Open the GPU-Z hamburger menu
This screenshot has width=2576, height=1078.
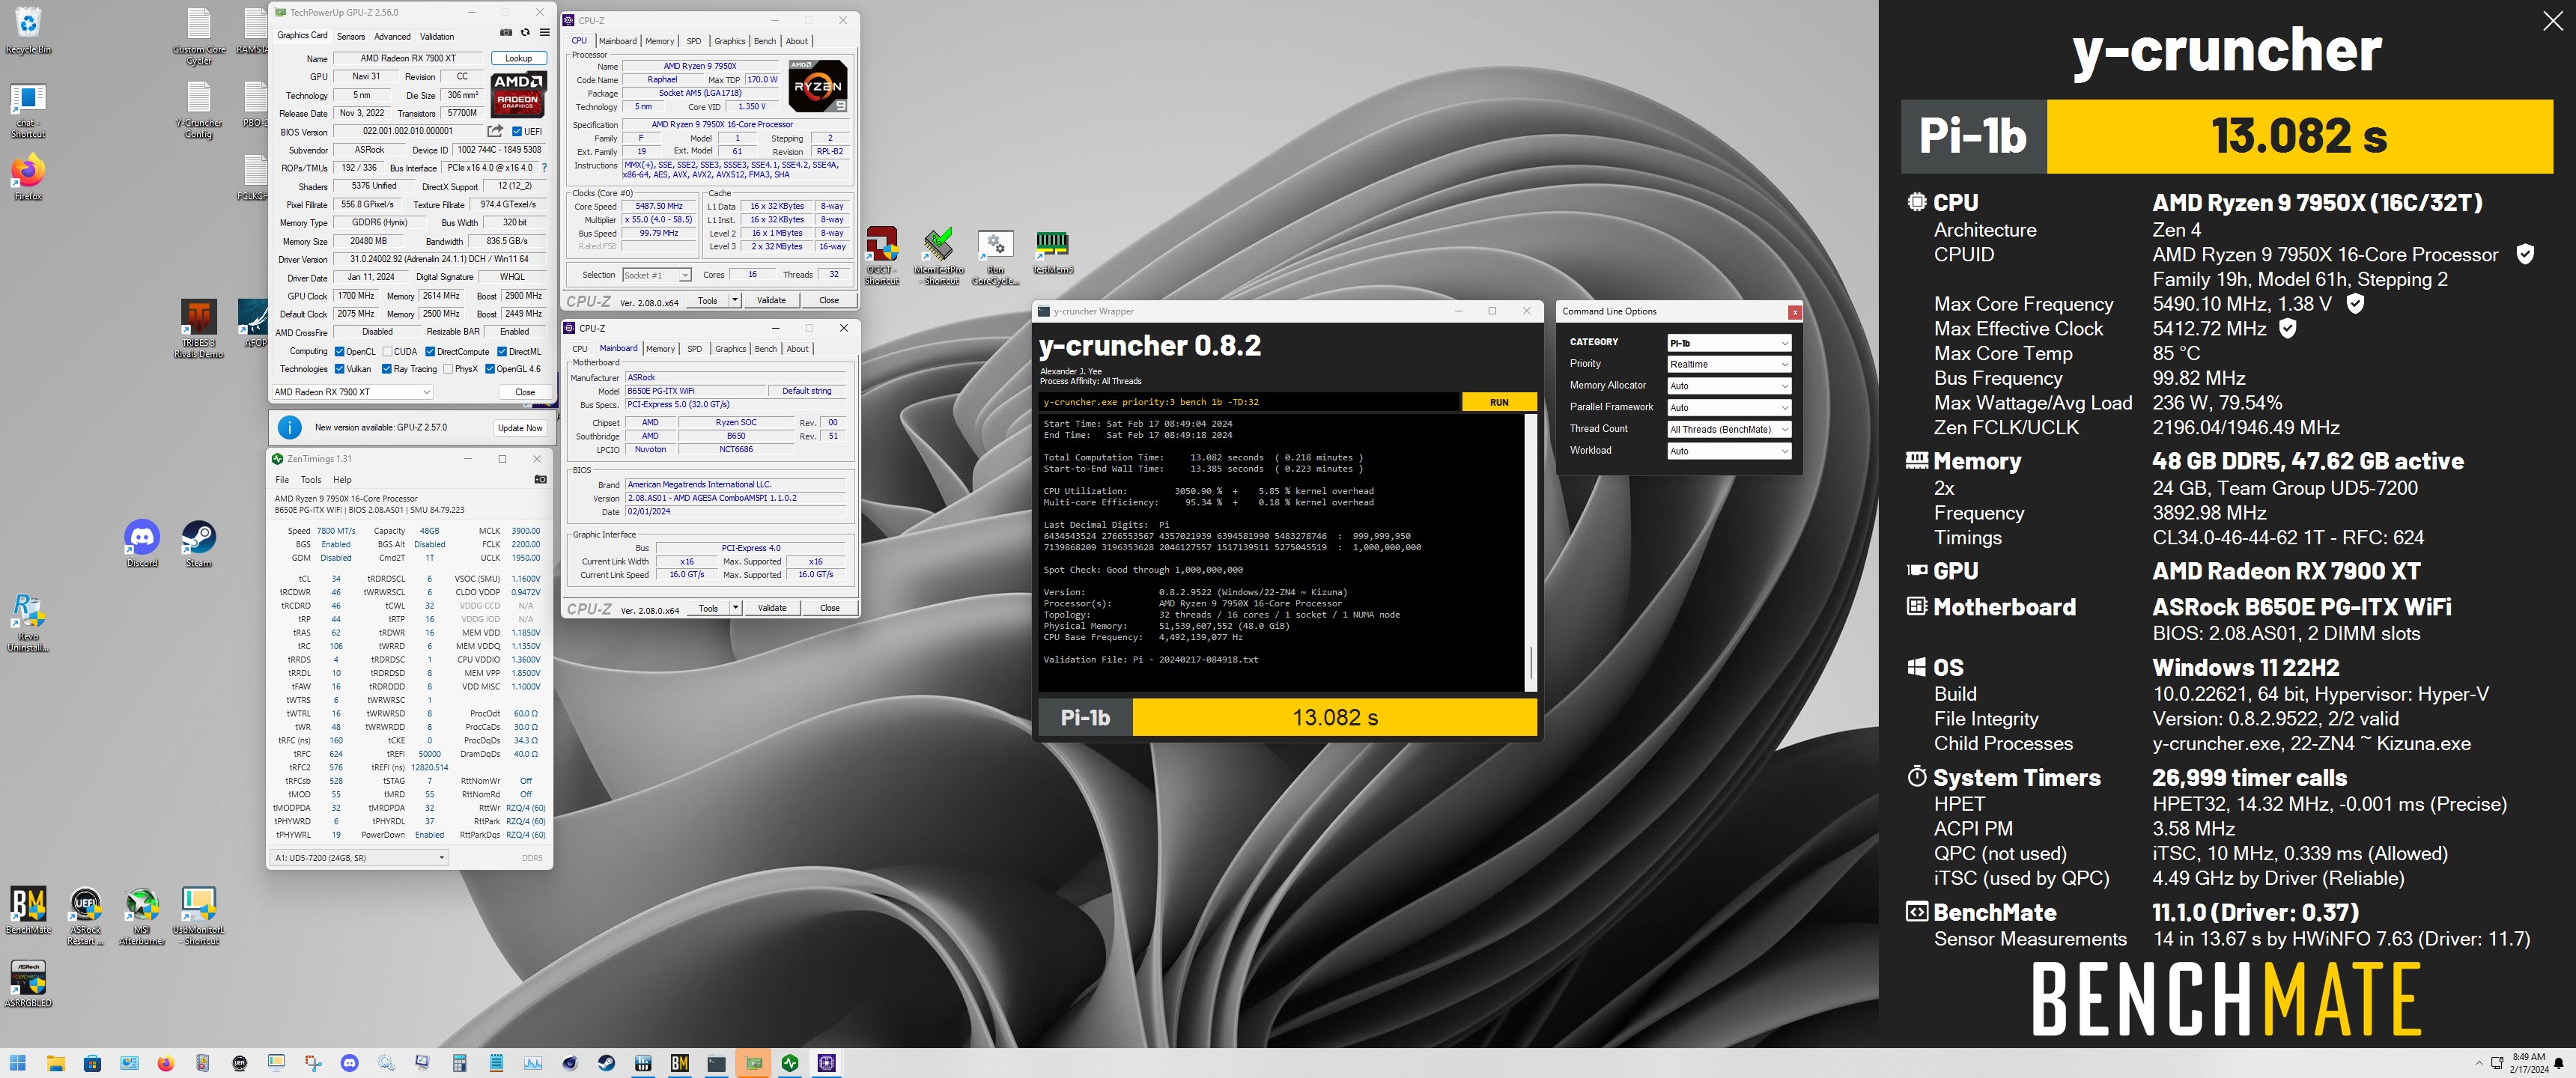click(x=544, y=33)
